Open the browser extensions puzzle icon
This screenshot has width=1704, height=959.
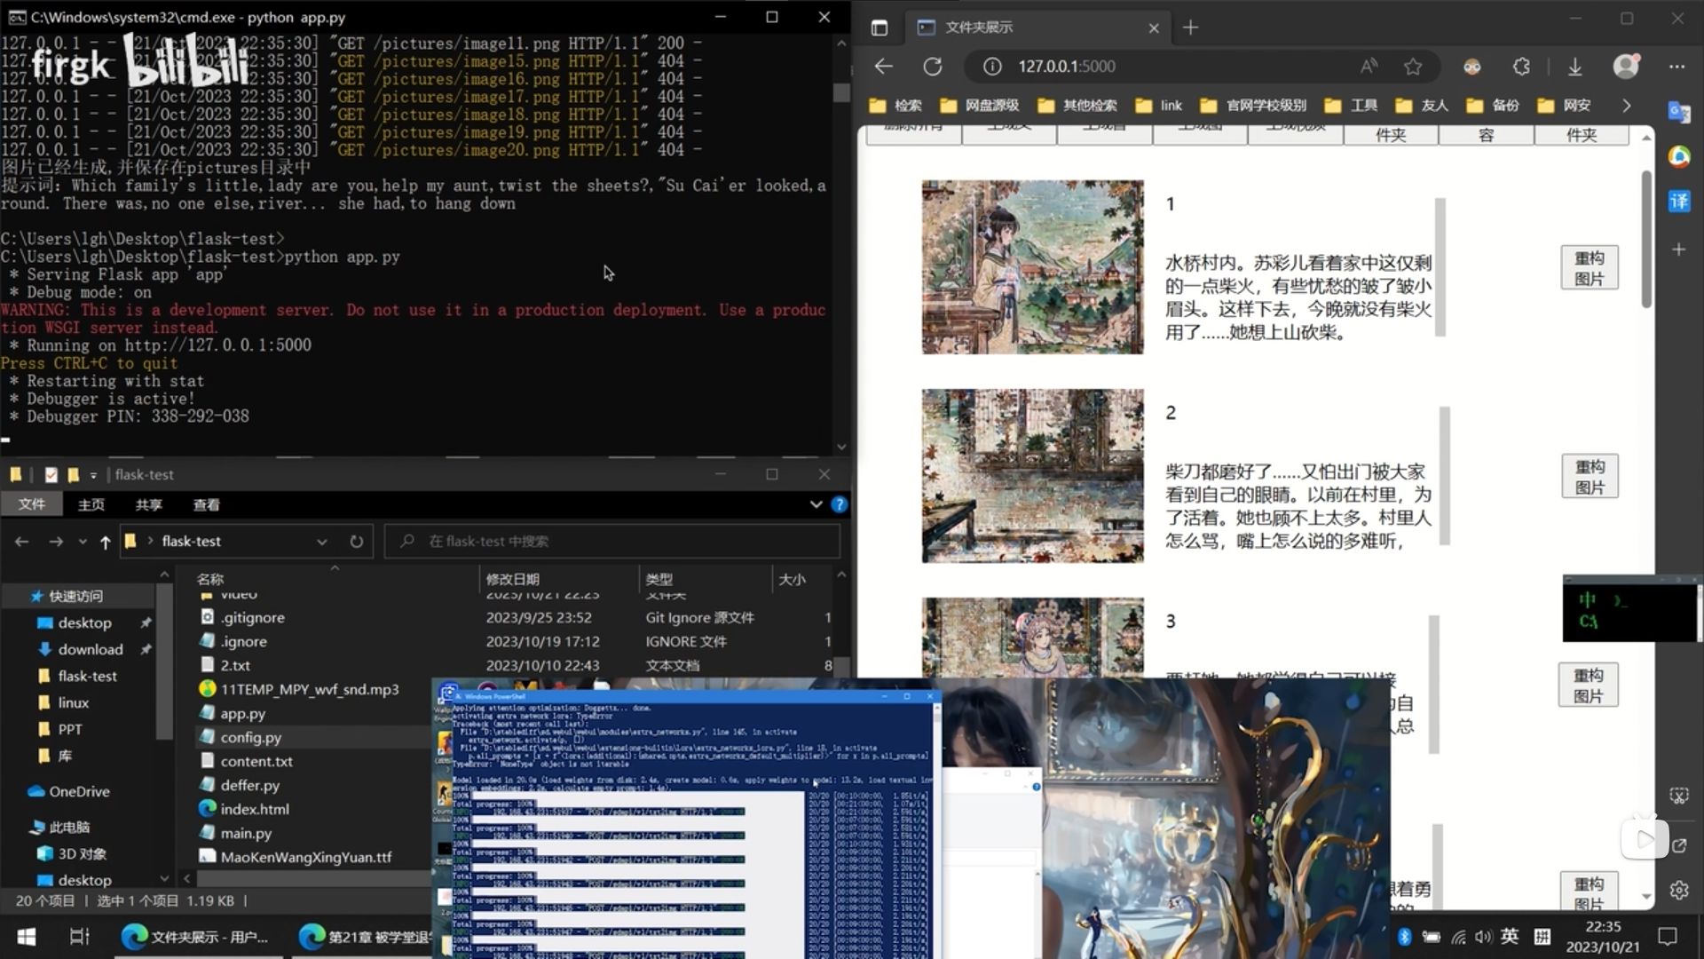(1522, 67)
